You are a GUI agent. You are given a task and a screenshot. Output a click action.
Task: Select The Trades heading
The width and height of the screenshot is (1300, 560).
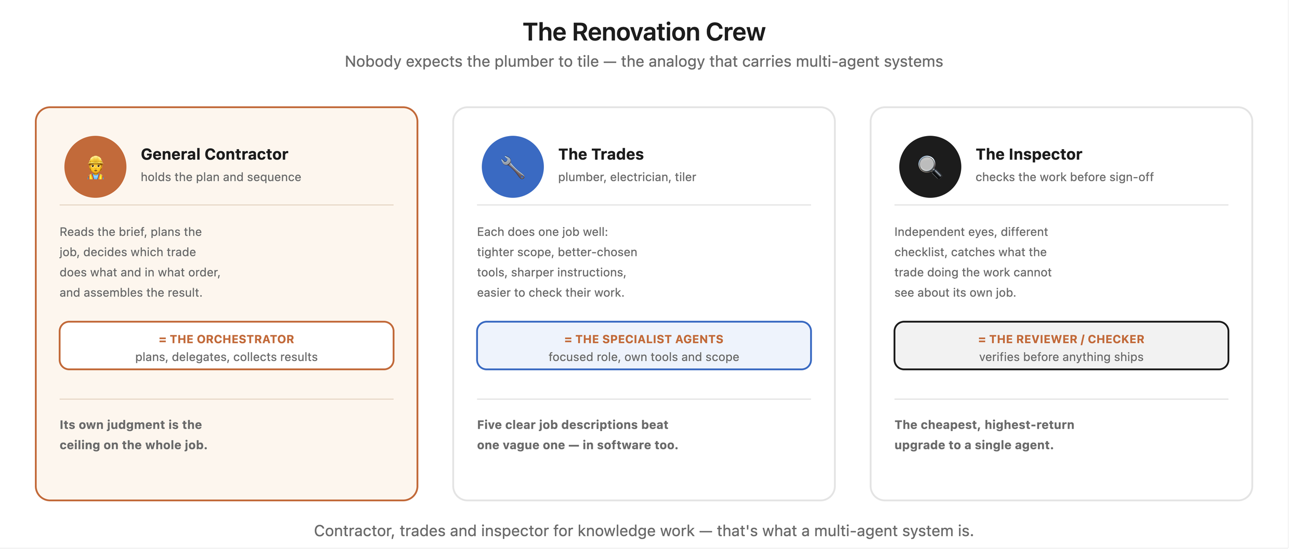[x=601, y=154]
